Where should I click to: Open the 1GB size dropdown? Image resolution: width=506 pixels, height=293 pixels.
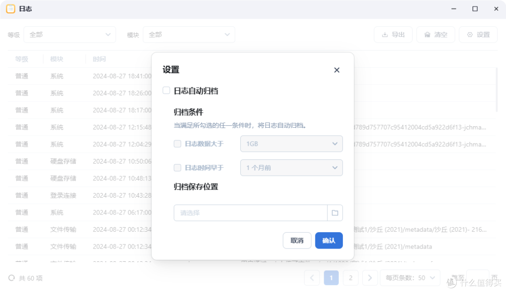[291, 144]
